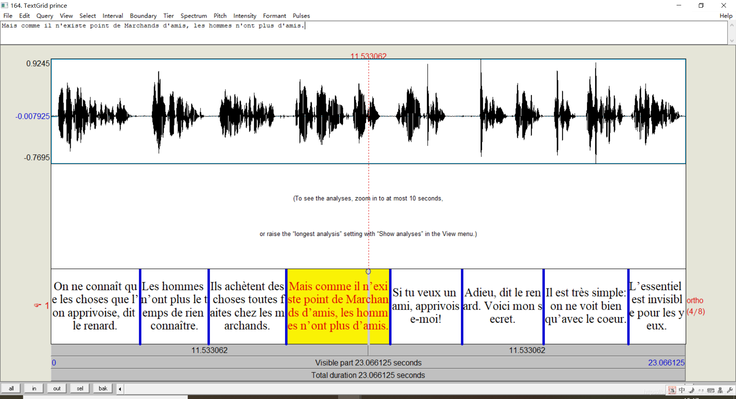The width and height of the screenshot is (736, 399).
Task: Click the red cursor time 11.533062 above waveform
Action: 368,56
